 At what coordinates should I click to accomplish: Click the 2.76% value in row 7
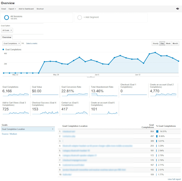coord(161,160)
